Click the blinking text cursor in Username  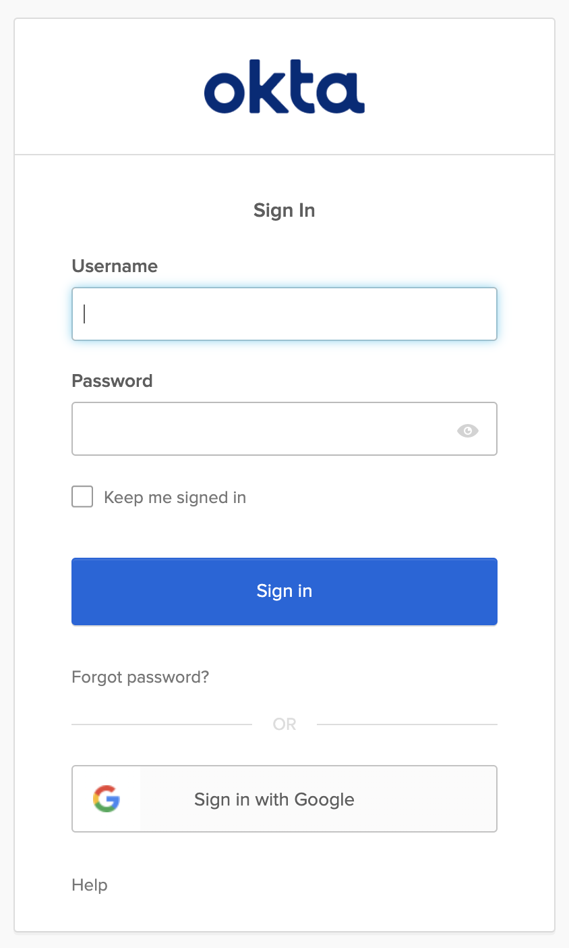tap(84, 314)
